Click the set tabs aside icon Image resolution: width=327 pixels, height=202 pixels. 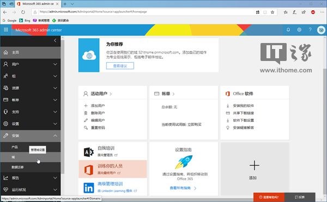tap(11, 4)
